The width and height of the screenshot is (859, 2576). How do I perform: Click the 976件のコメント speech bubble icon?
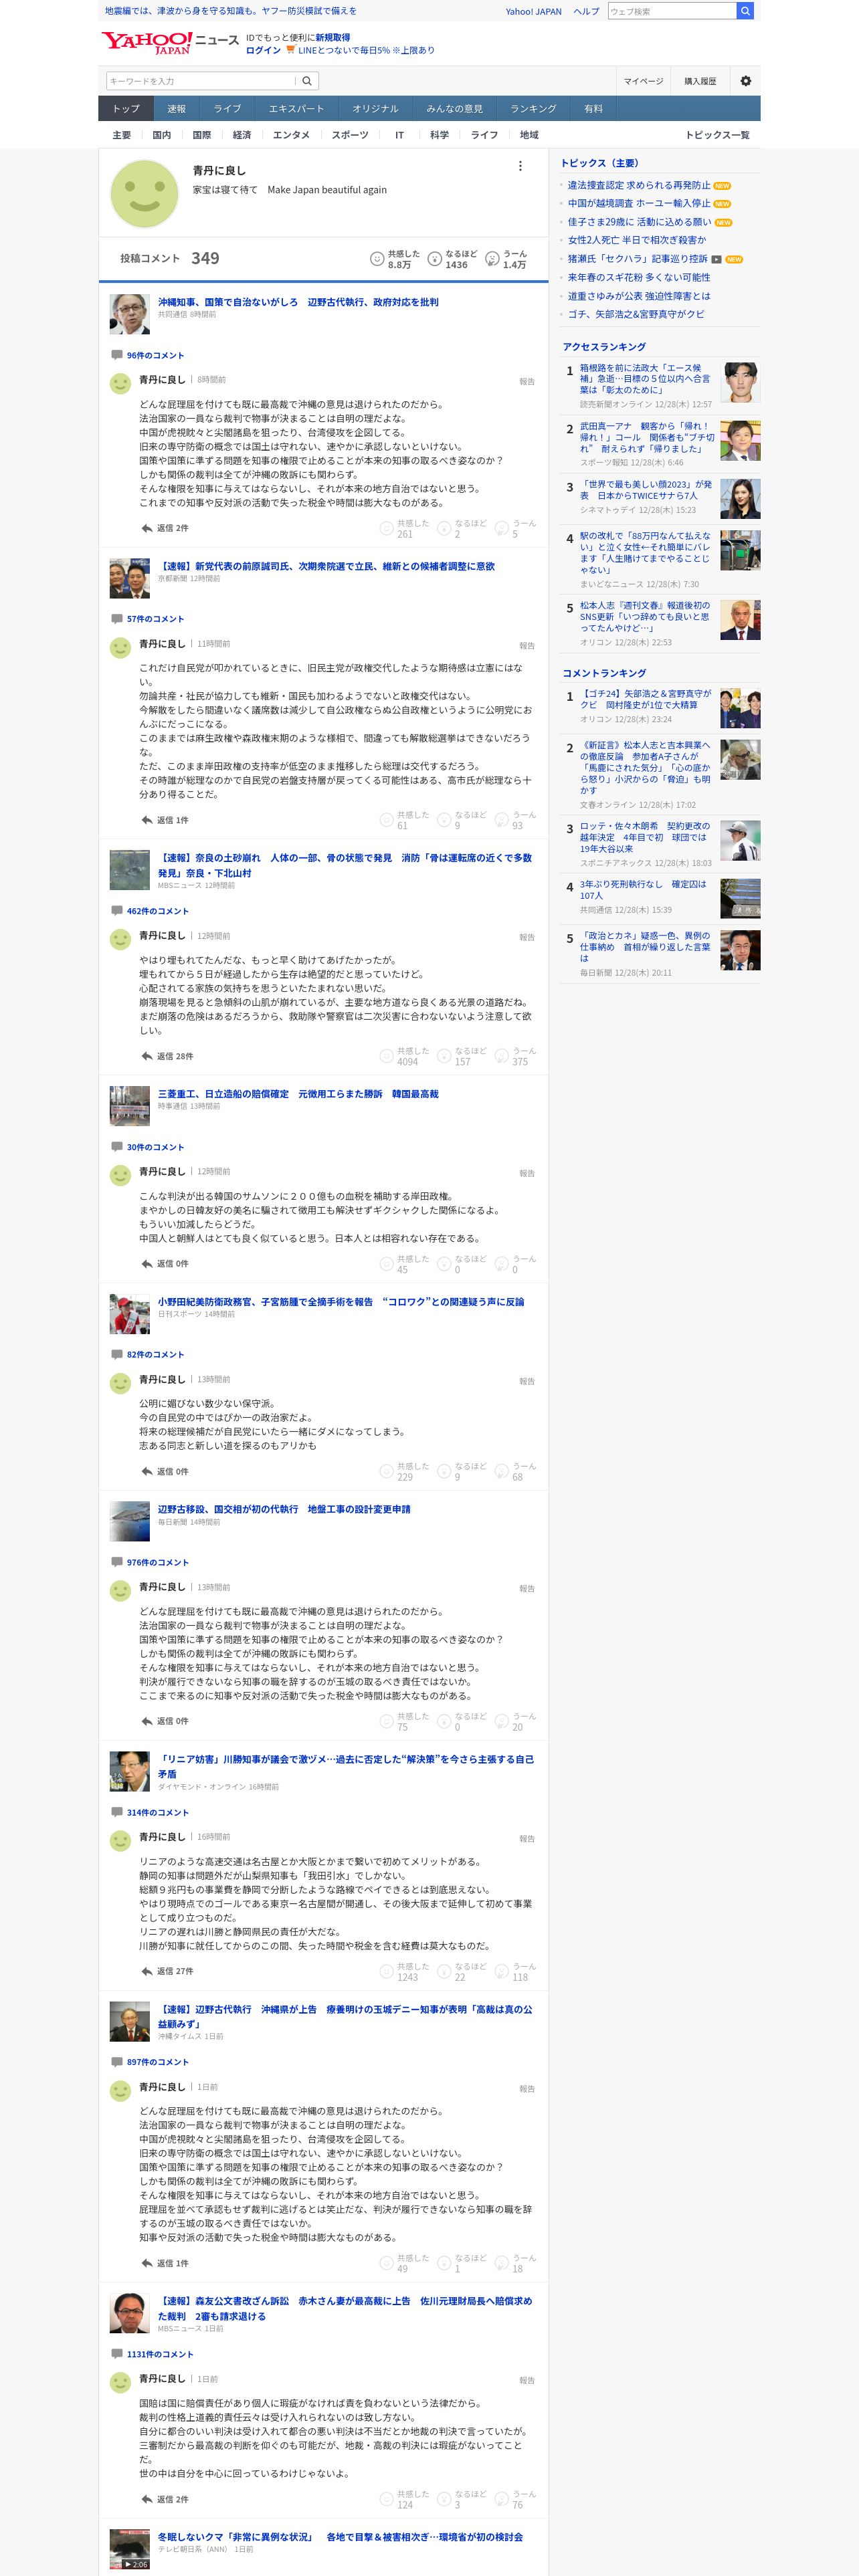pos(117,1562)
